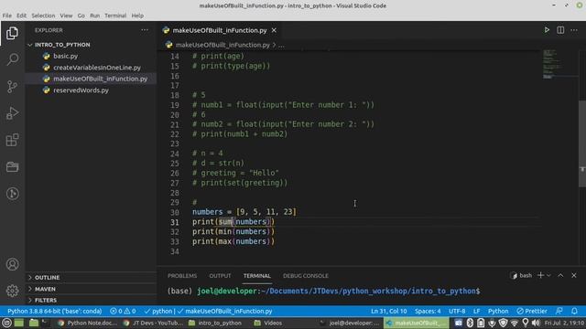Click the makeUseOfBuilt_inFunction.py status bar item
The height and width of the screenshot is (329, 586).
[225, 311]
